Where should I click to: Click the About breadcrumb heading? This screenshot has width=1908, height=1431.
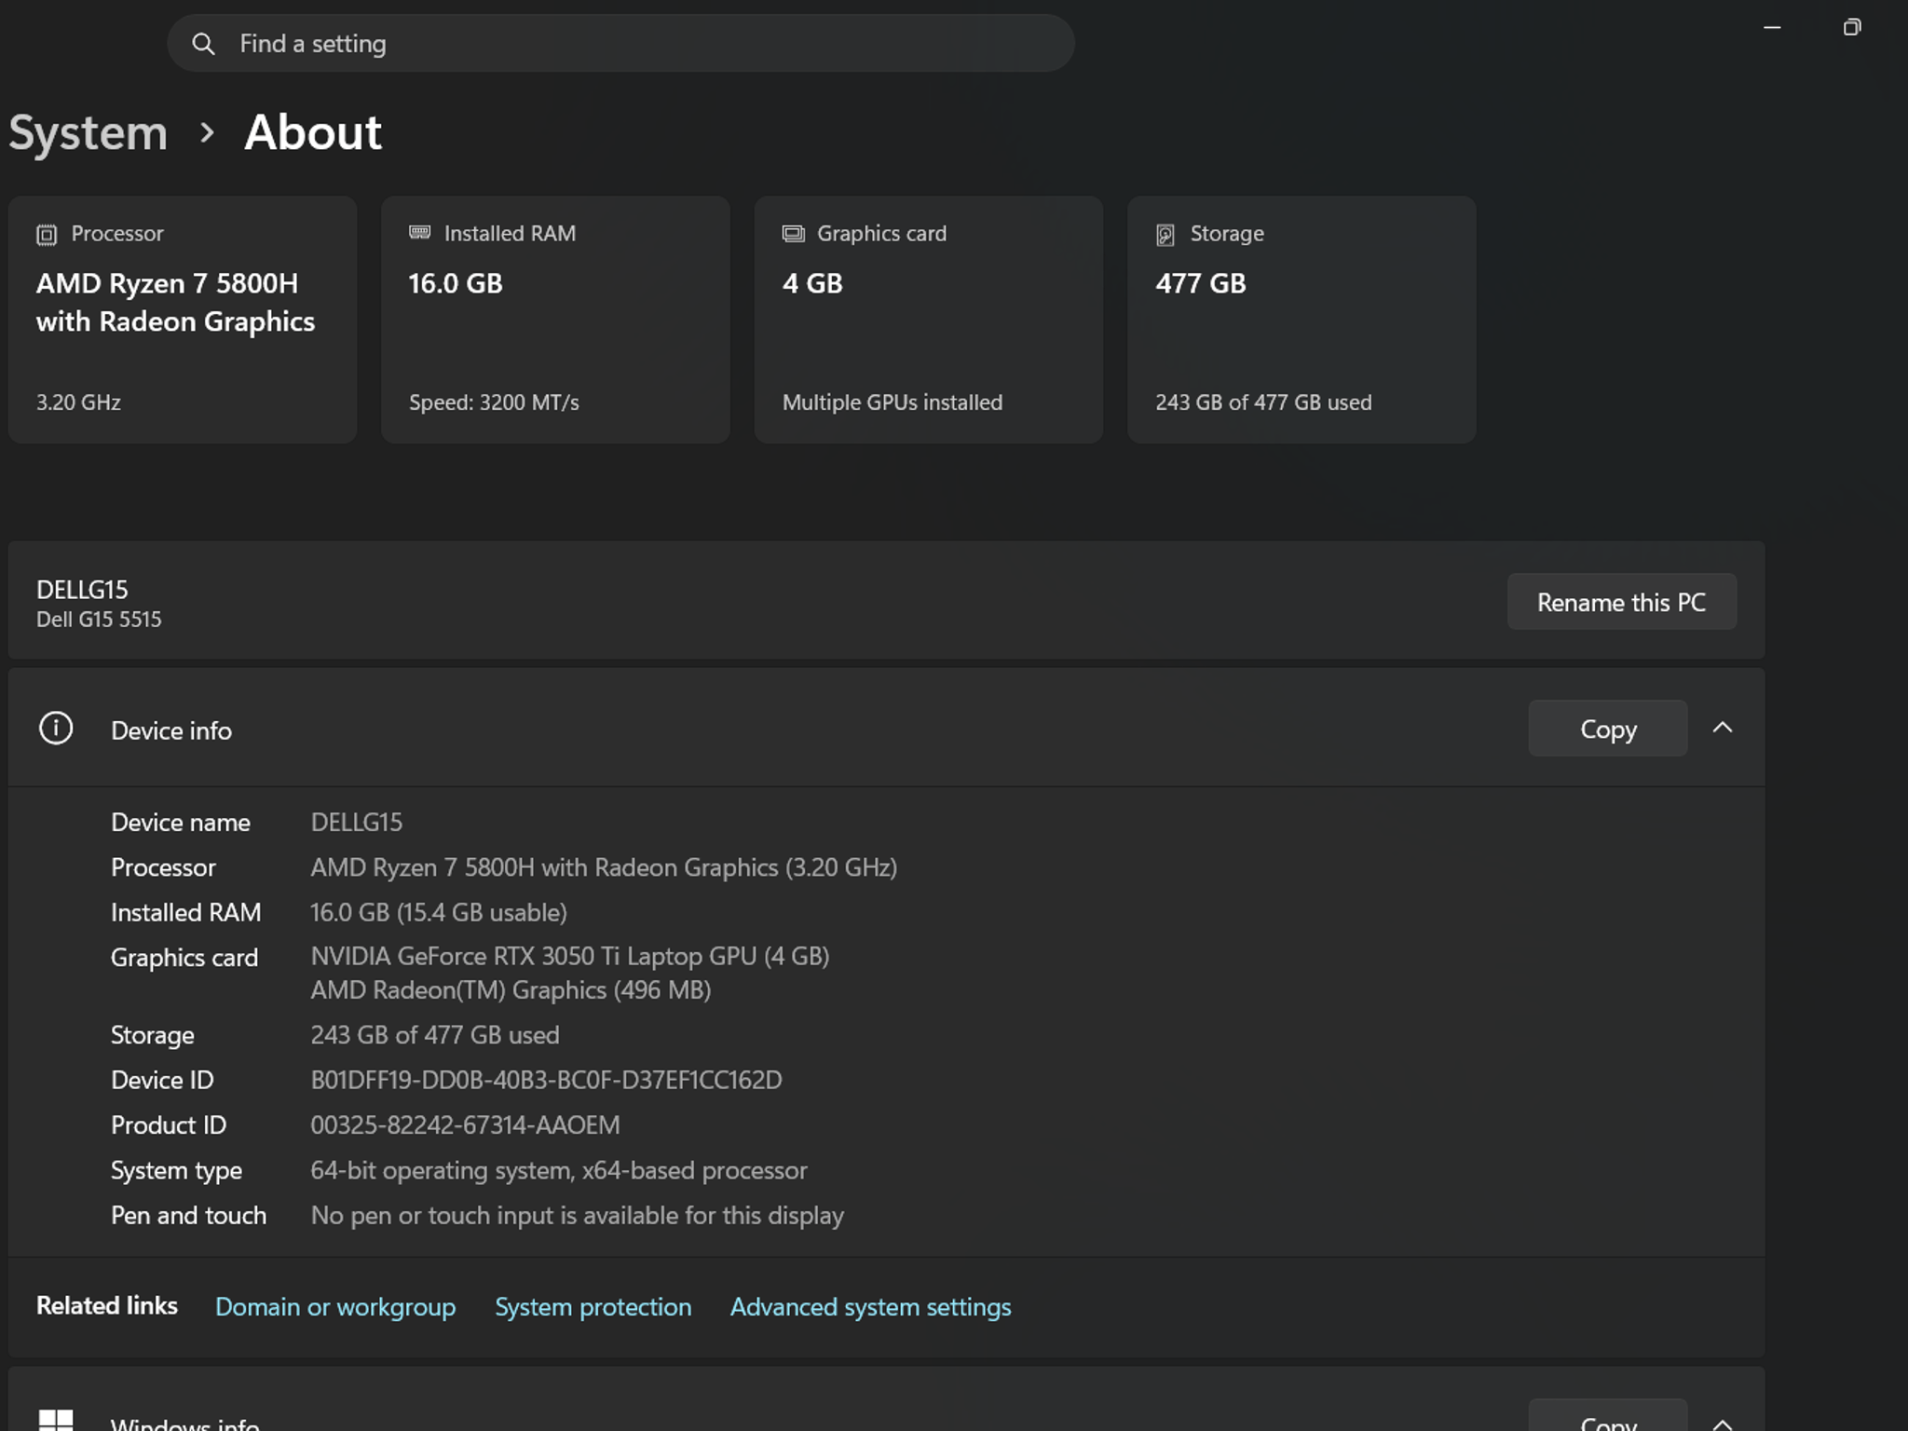[x=313, y=132]
